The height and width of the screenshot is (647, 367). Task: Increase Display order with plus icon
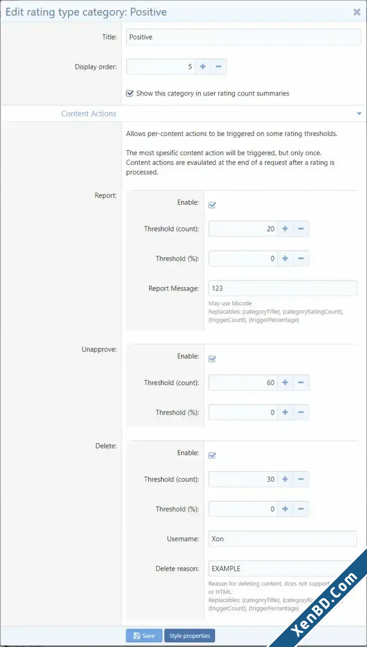(203, 67)
